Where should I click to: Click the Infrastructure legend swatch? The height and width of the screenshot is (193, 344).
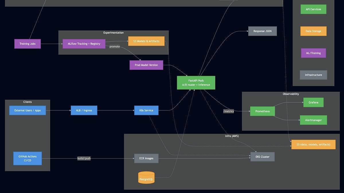(313, 75)
